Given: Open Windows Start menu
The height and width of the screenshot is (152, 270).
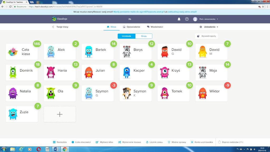Looking at the screenshot, I should tap(4, 149).
